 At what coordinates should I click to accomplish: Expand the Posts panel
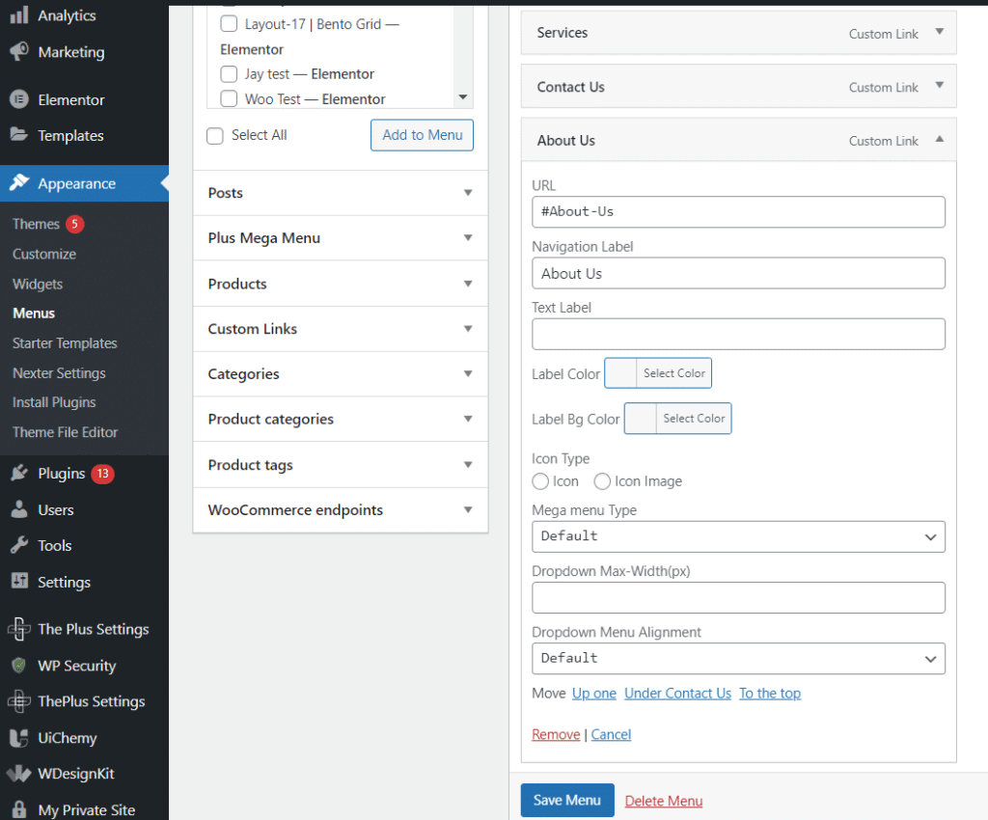point(341,193)
